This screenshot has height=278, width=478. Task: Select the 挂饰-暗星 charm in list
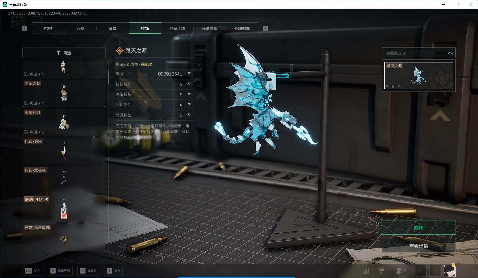coord(64,151)
